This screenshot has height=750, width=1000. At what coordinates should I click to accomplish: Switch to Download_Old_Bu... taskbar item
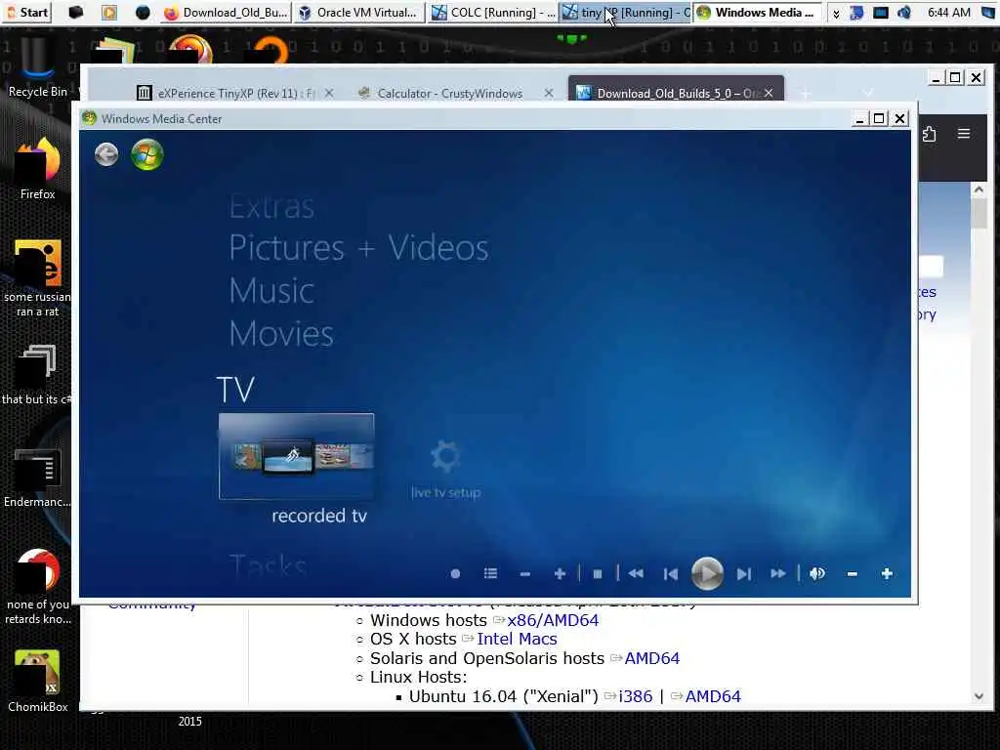tap(227, 12)
